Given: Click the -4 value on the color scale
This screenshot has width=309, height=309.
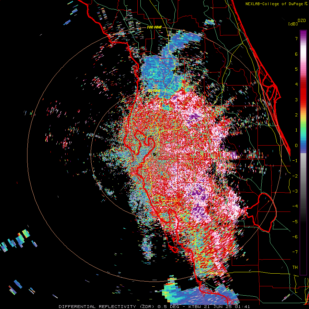Looking at the screenshot, I should tap(295, 206).
